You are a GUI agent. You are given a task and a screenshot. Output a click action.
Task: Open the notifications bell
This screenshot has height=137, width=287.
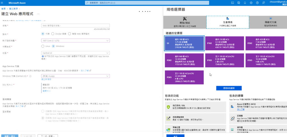pos(245,3)
